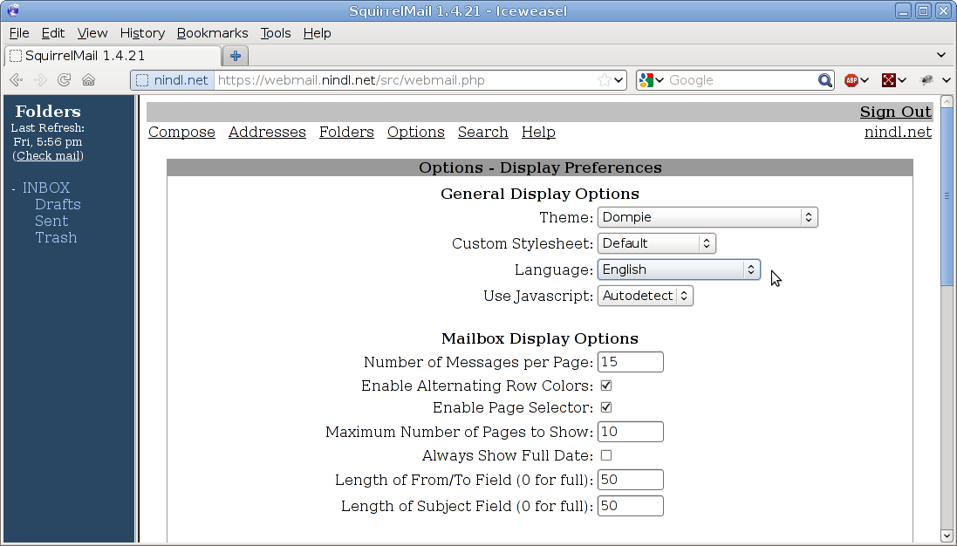Viewport: 957px width, 546px height.
Task: Reload the page with the refresh icon
Action: coord(64,80)
